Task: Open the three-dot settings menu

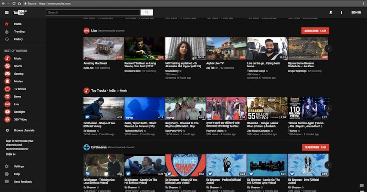Action: [342, 12]
